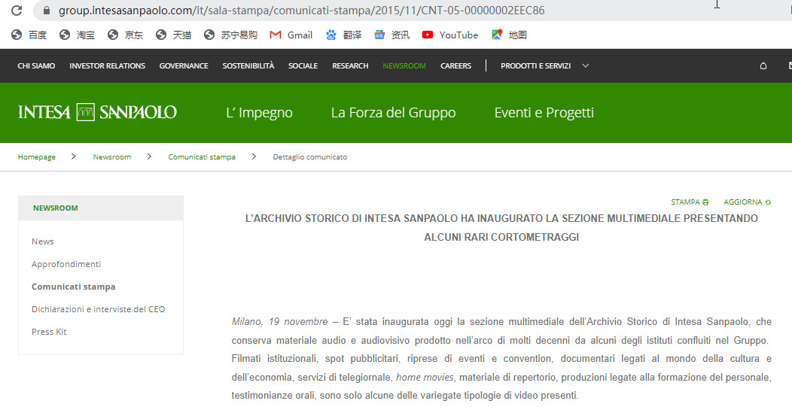Open the 百度 bookmark
Image resolution: width=792 pixels, height=416 pixels.
29,35
